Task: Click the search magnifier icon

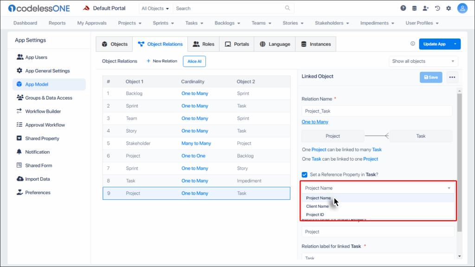Action: tap(288, 8)
